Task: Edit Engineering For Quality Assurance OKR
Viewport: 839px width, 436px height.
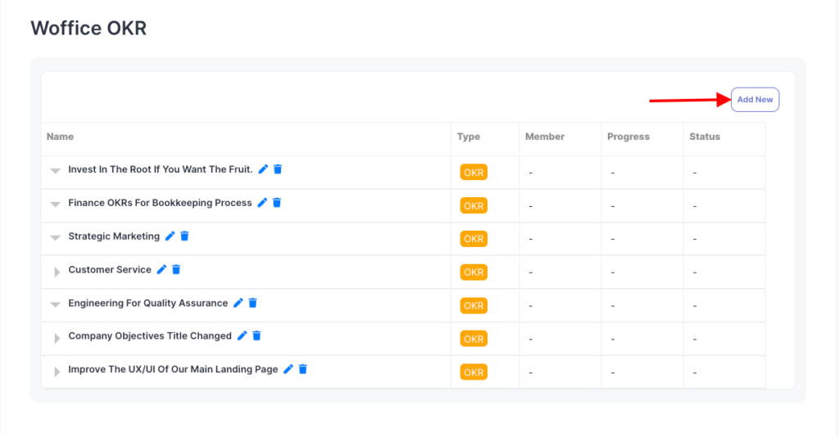Action: [x=238, y=303]
